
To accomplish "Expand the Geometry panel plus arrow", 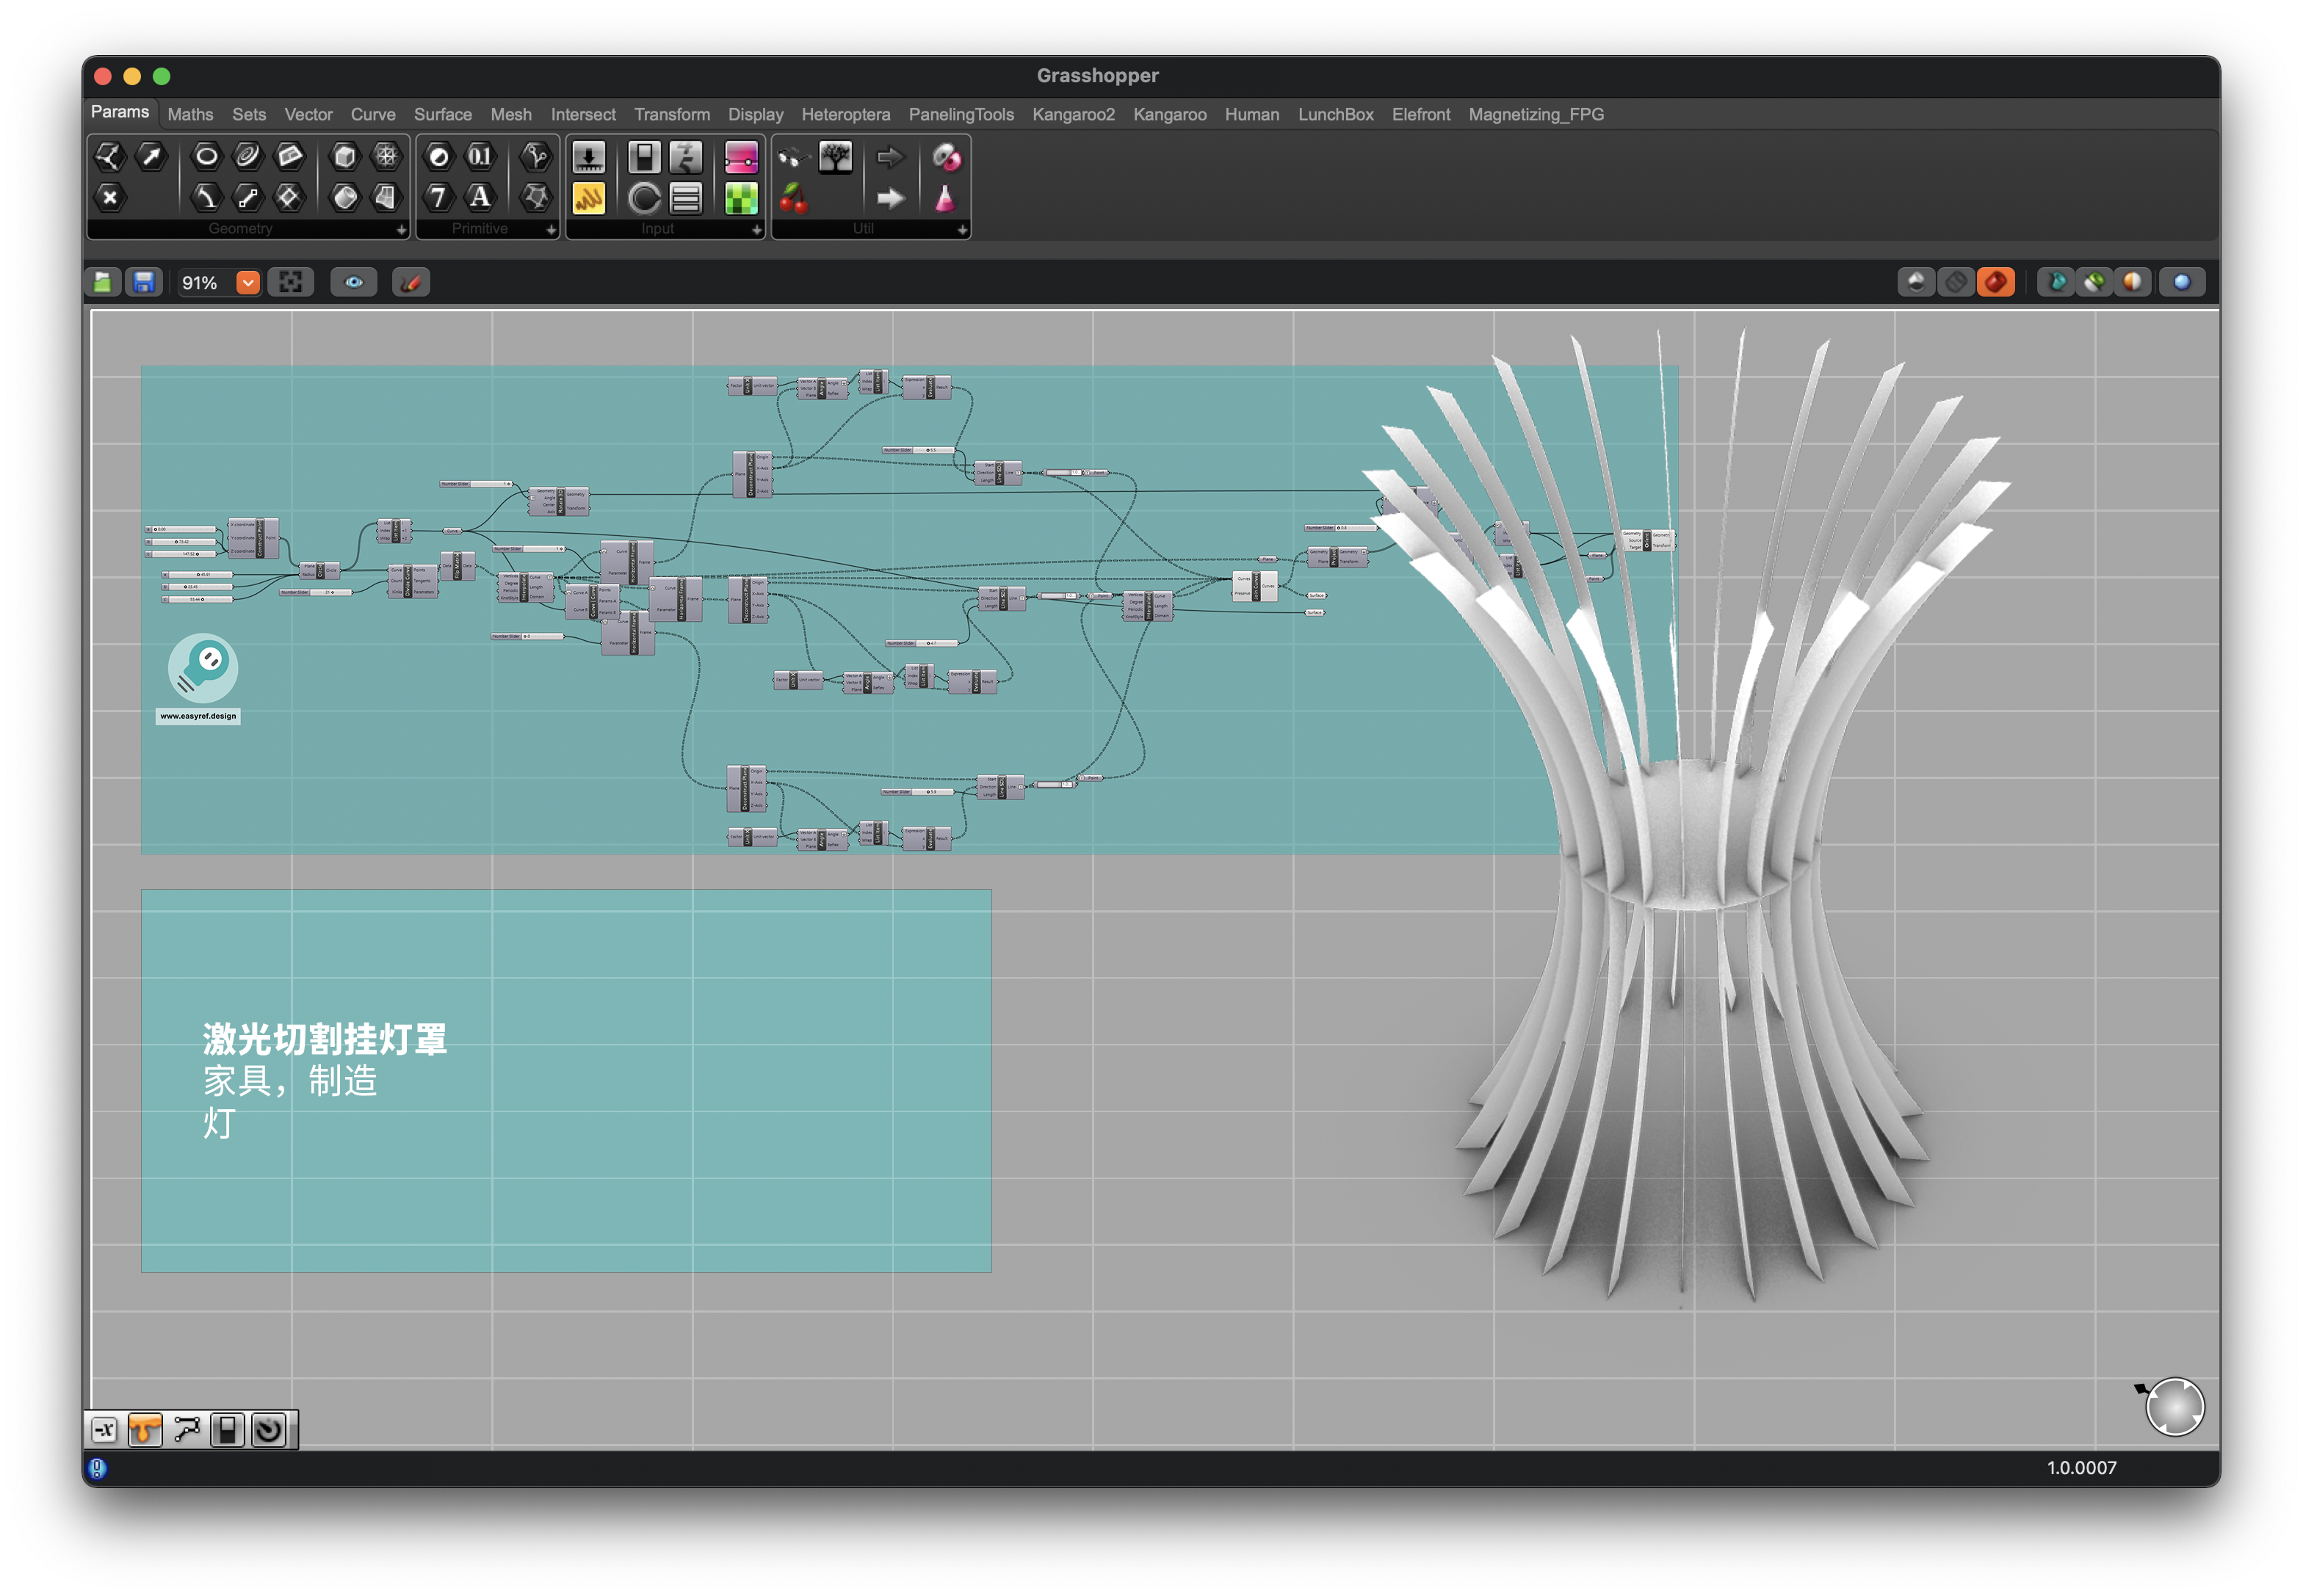I will pyautogui.click(x=401, y=230).
